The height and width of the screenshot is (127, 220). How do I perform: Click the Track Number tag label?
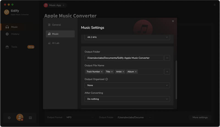click(93, 72)
